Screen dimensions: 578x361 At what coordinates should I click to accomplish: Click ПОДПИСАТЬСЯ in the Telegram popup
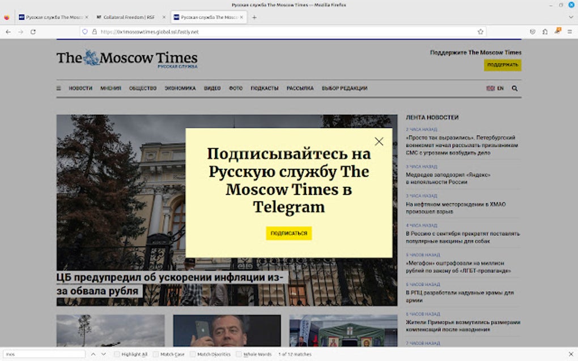pos(288,233)
